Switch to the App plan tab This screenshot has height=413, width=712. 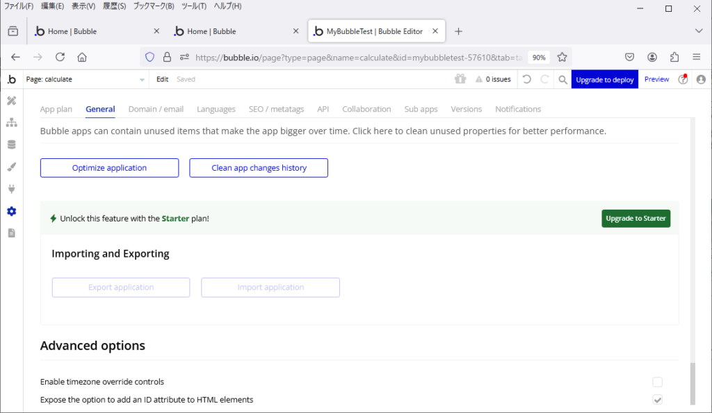click(x=56, y=109)
